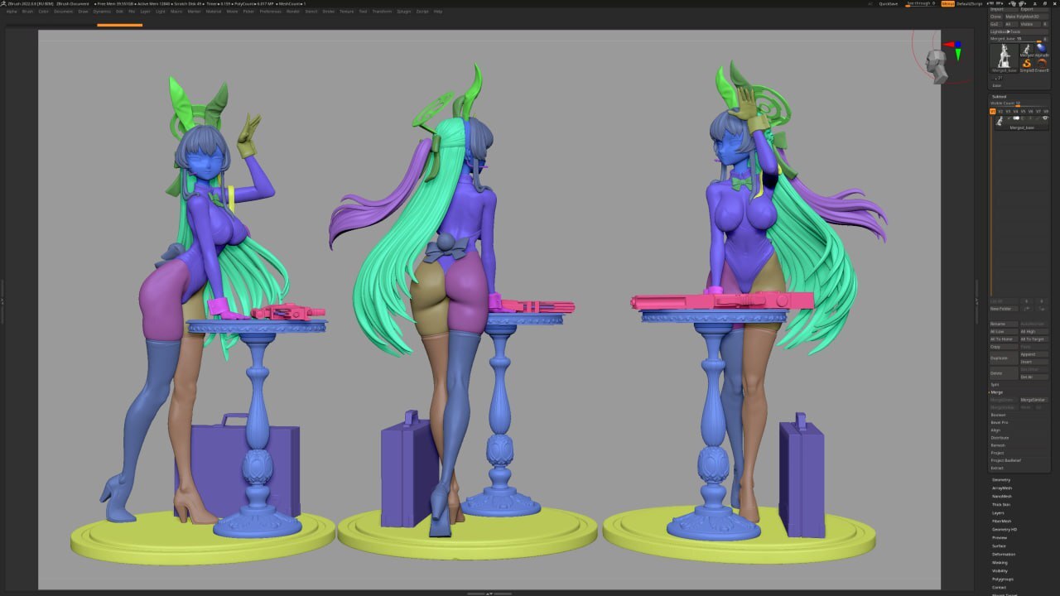Click the New Folder button

pyautogui.click(x=1004, y=309)
